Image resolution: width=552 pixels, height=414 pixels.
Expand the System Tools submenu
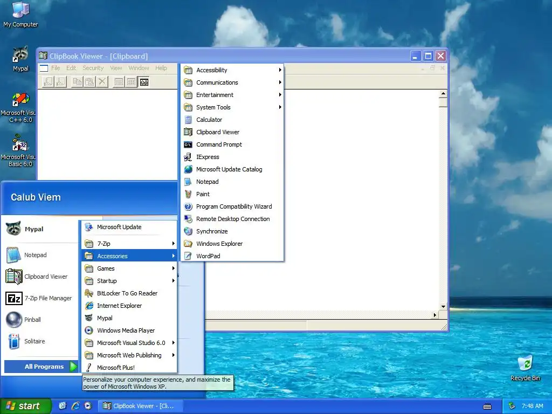232,107
